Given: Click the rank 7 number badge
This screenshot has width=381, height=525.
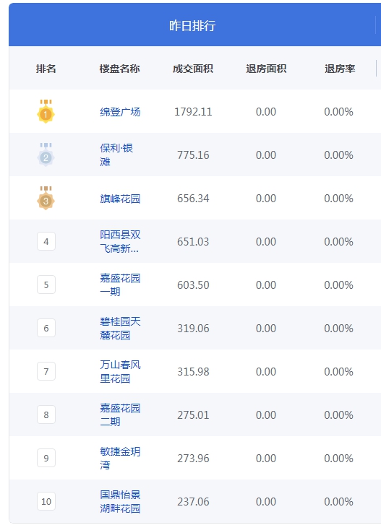Looking at the screenshot, I should click(x=46, y=371).
